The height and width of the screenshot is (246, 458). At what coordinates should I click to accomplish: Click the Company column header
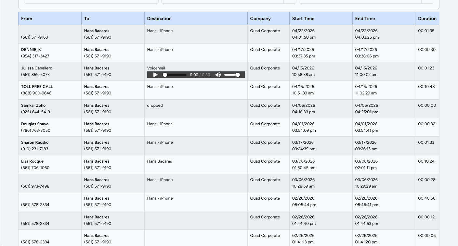pos(260,18)
